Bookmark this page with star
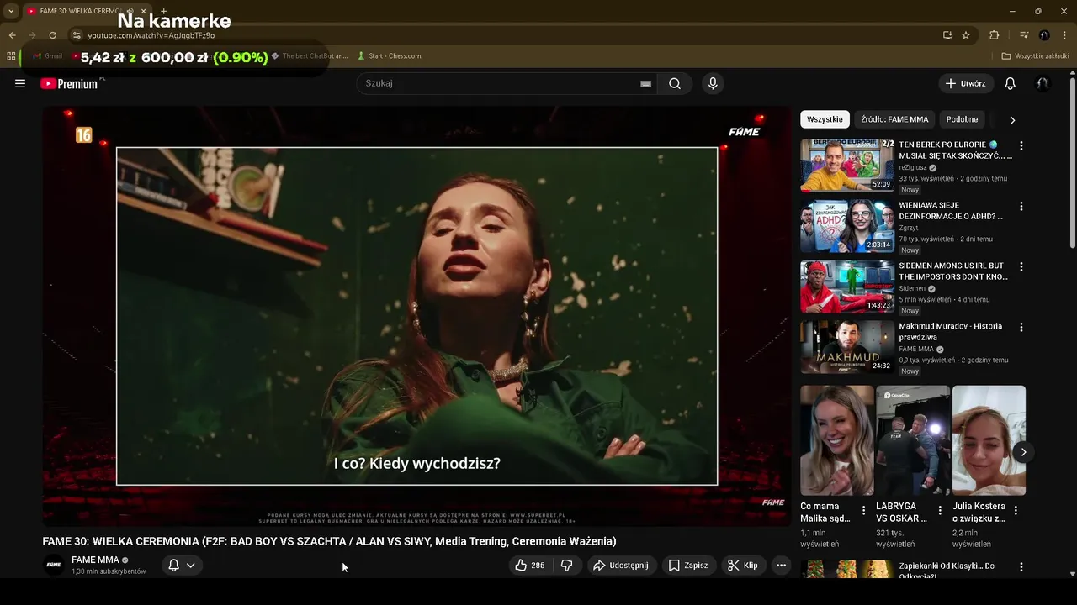 tap(966, 35)
